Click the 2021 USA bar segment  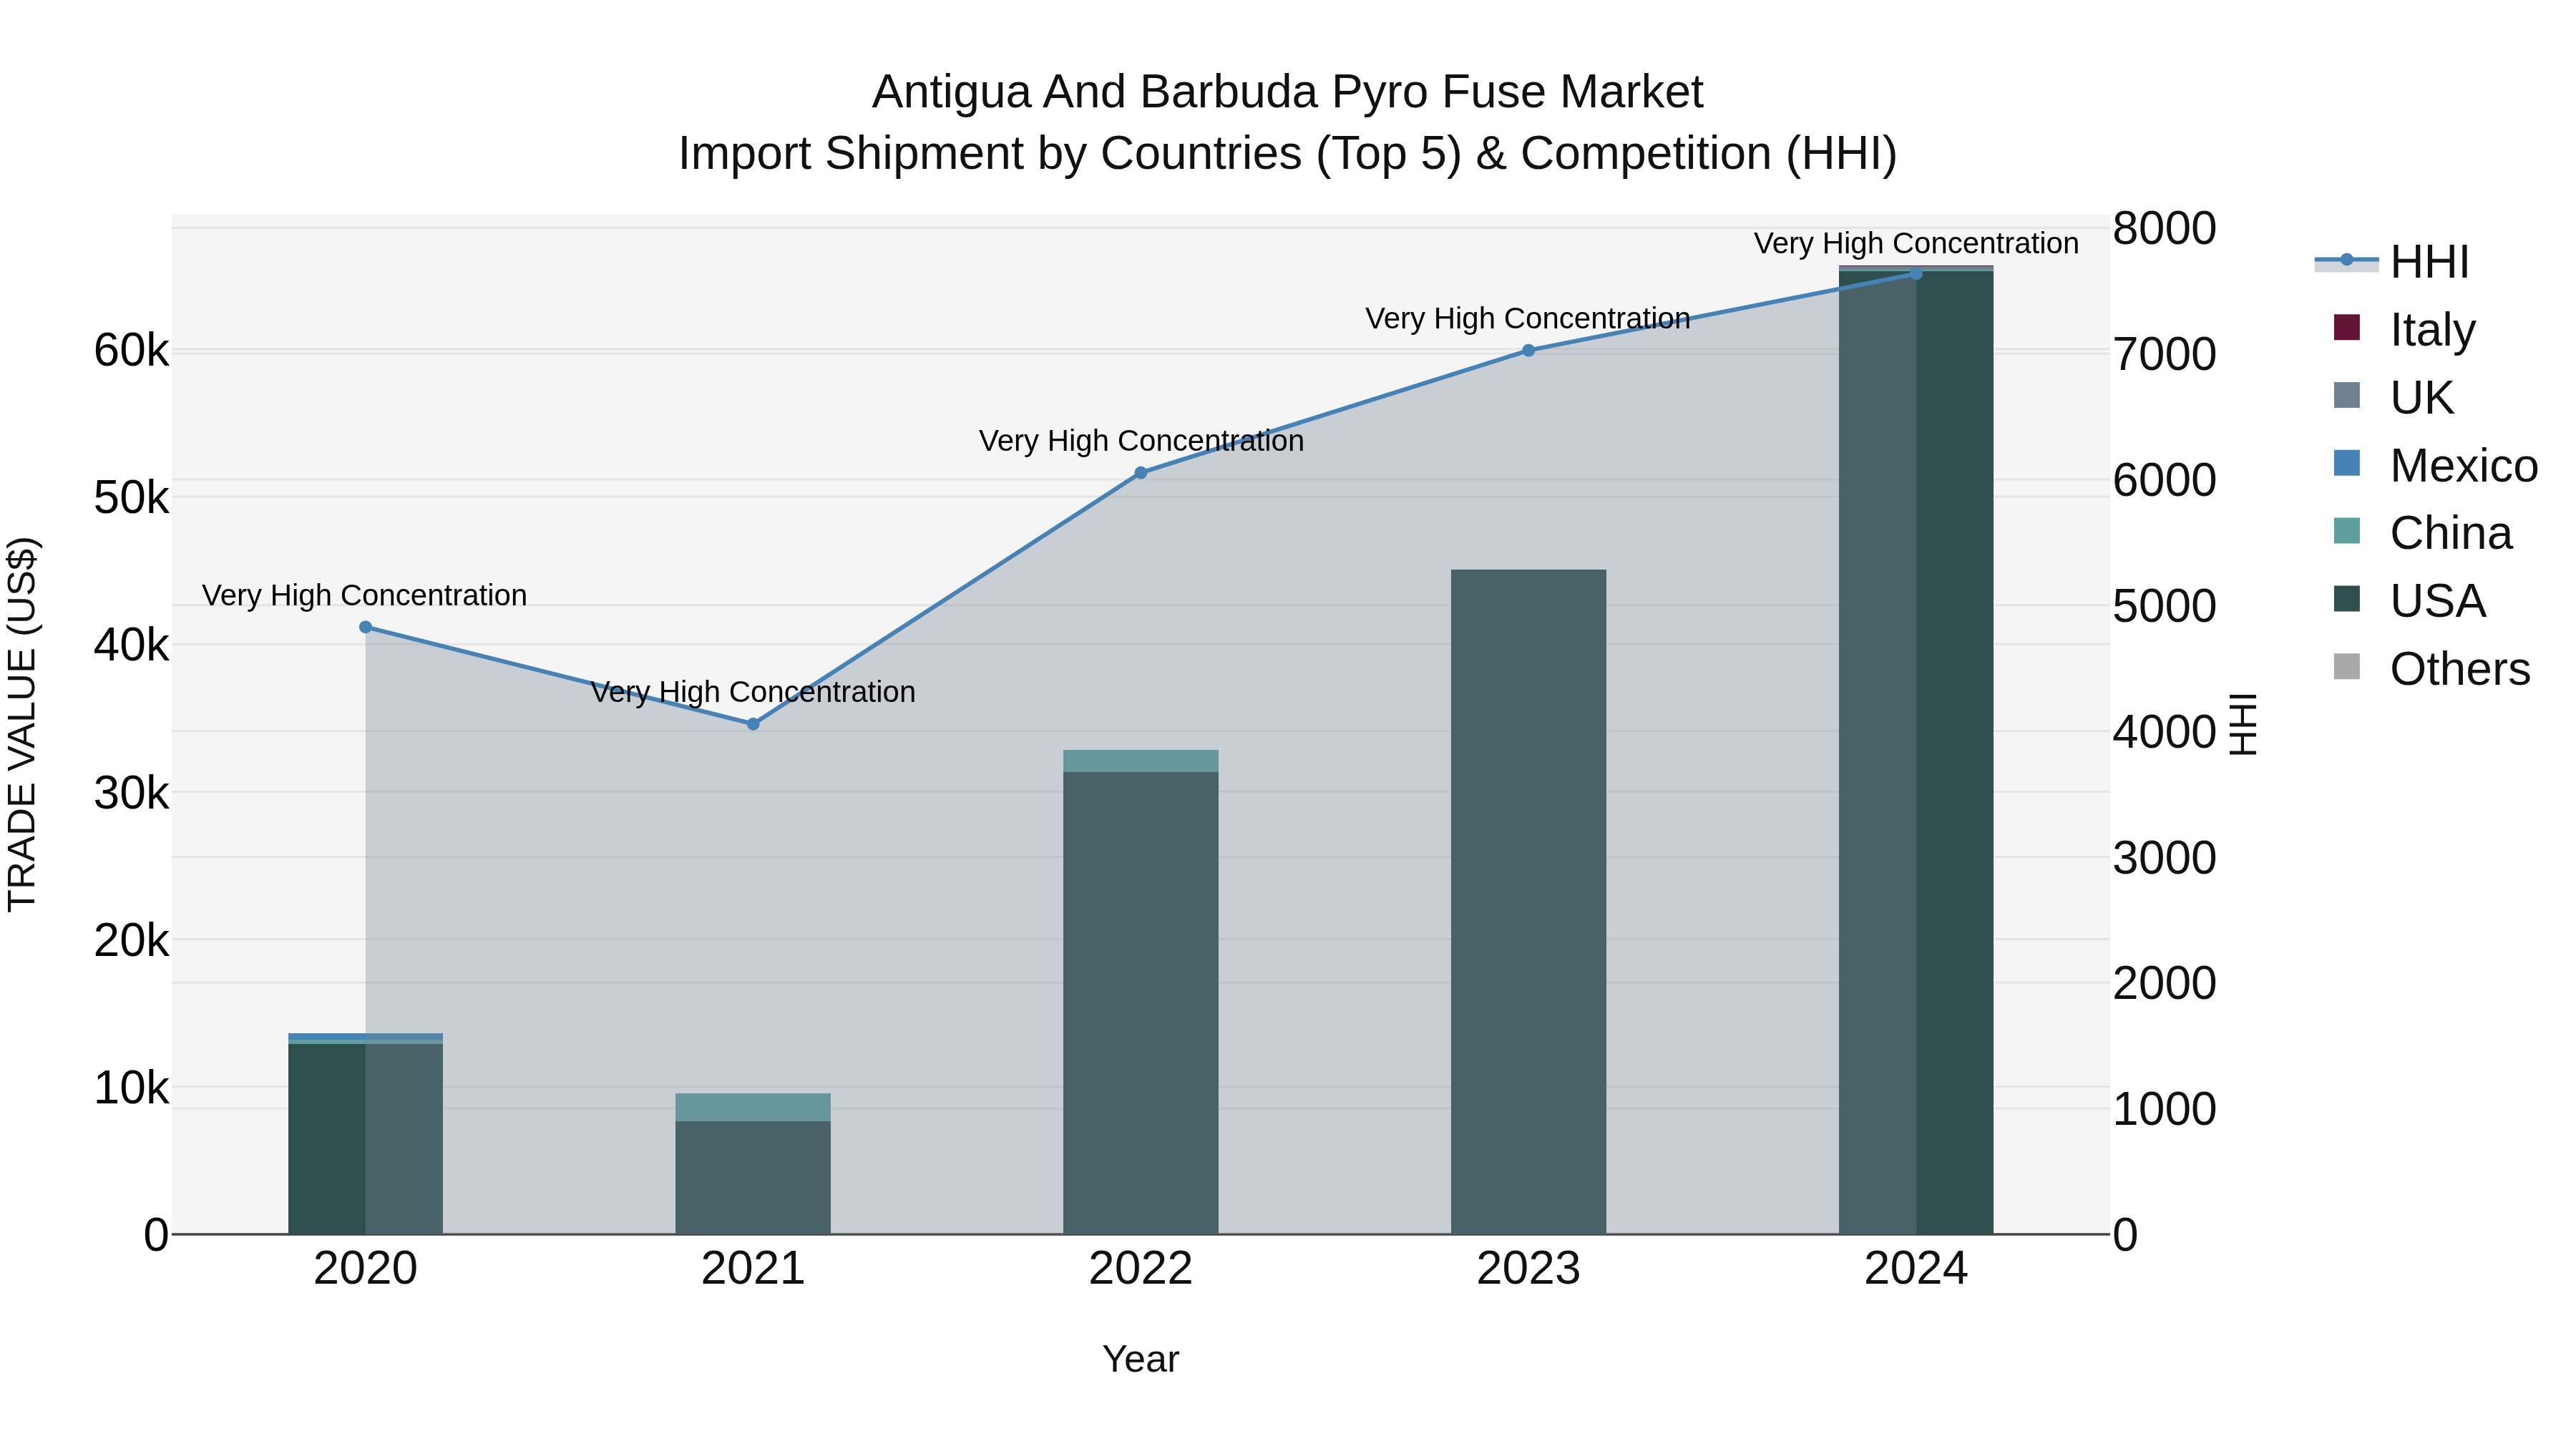pyautogui.click(x=753, y=1177)
